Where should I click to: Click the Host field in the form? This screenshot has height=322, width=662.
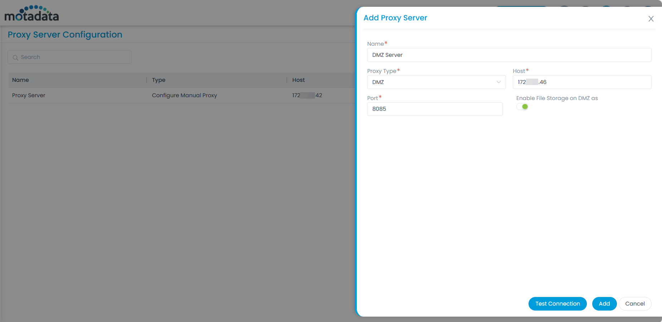581,82
